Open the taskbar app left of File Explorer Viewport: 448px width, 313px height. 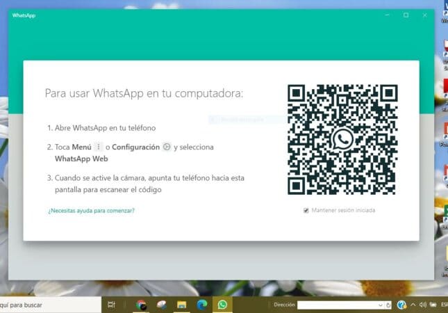coord(162,305)
